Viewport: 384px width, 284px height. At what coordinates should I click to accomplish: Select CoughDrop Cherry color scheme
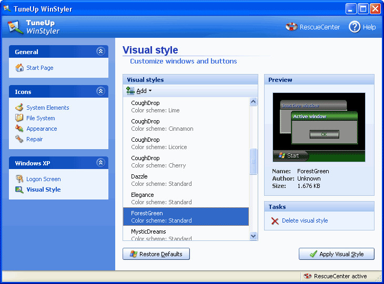(x=186, y=162)
